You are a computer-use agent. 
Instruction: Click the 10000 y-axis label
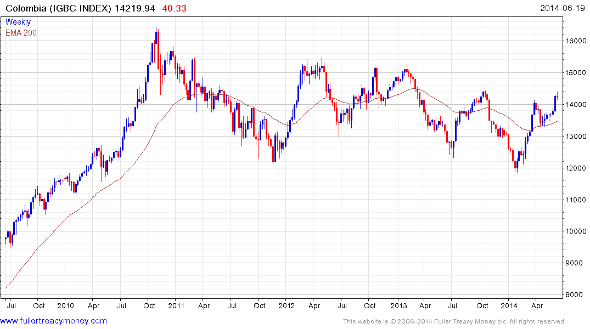tap(576, 231)
